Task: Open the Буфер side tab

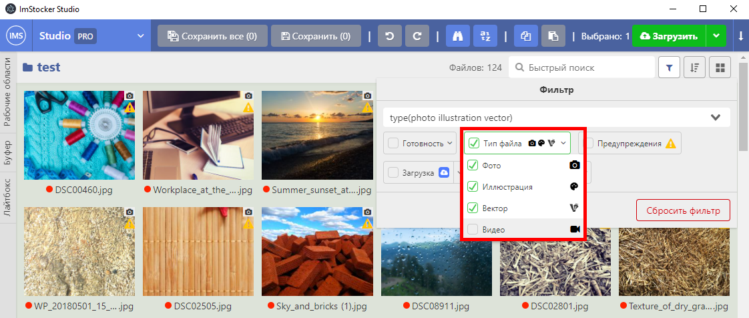Action: [x=8, y=152]
